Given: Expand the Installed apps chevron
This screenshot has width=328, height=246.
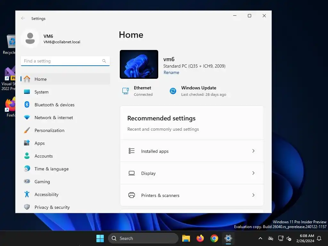Looking at the screenshot, I should pos(253,151).
